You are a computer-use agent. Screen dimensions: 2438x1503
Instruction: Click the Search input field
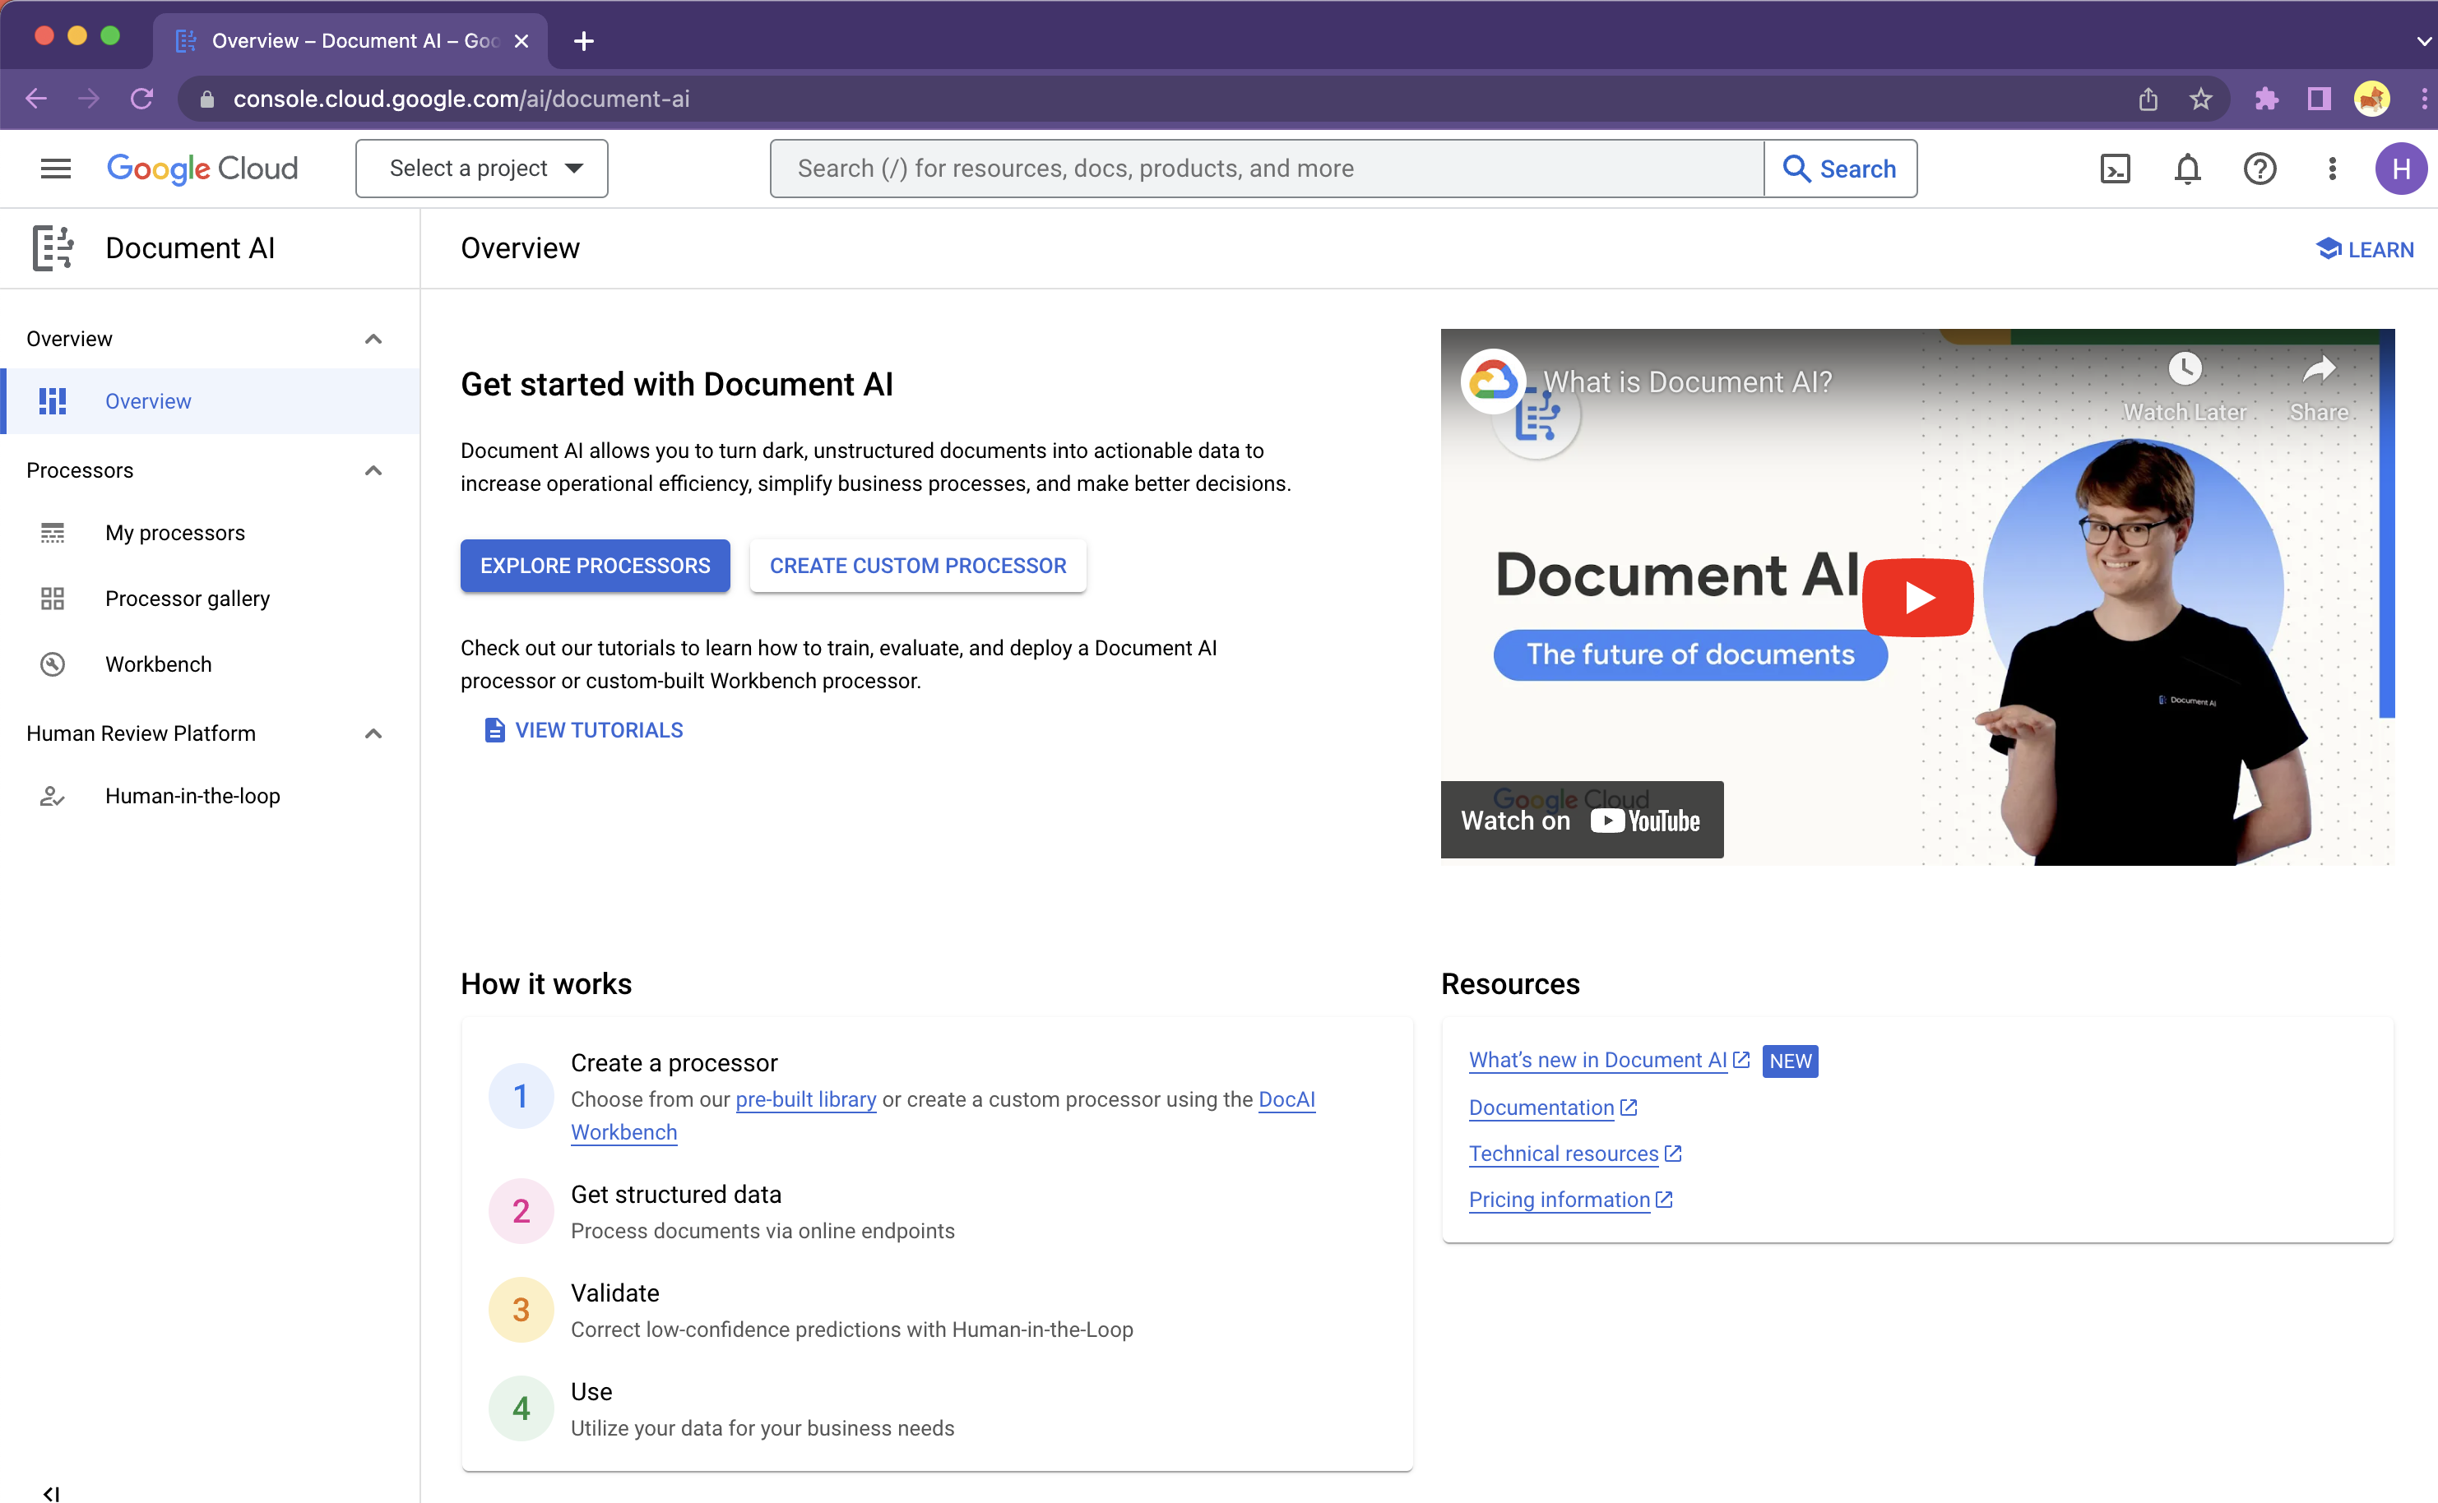(x=1266, y=169)
